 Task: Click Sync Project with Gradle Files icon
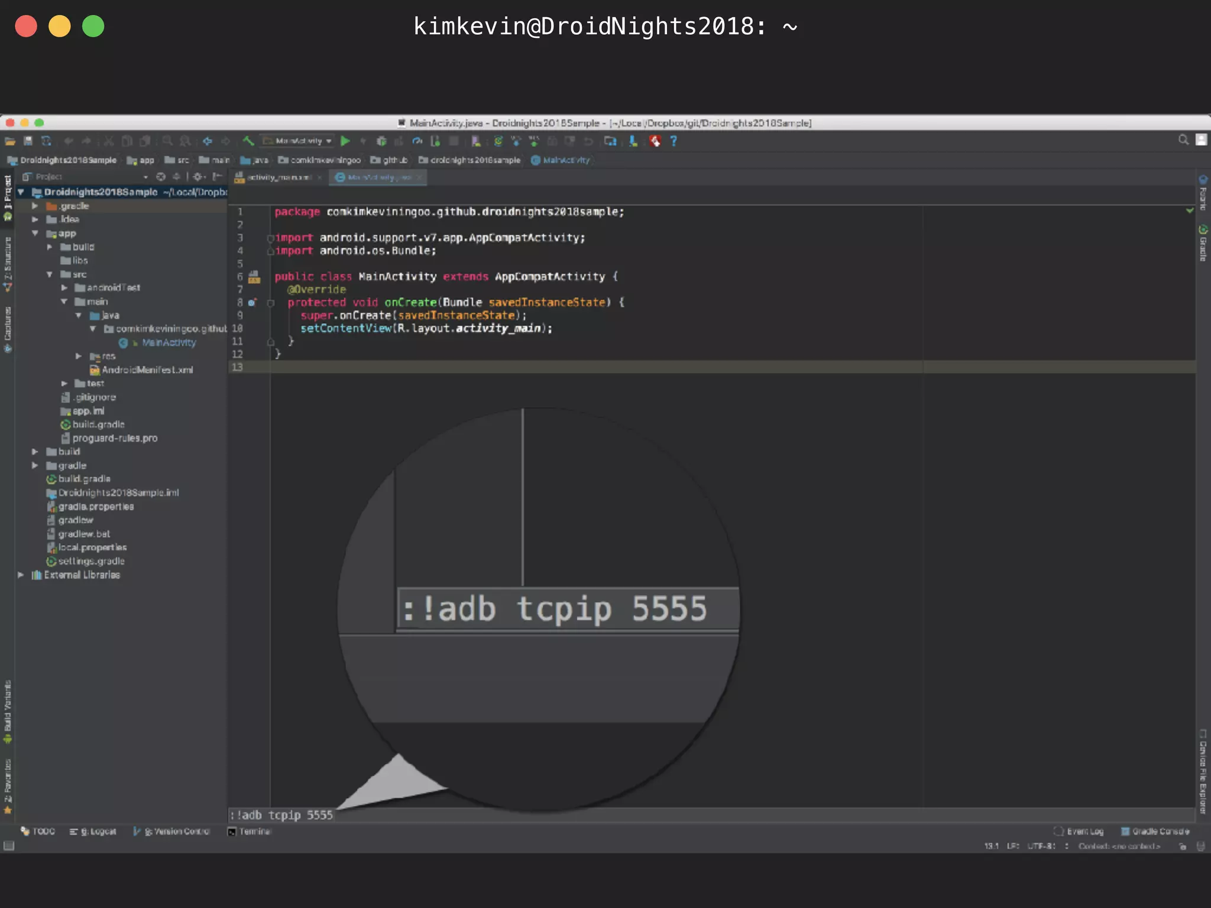(498, 141)
